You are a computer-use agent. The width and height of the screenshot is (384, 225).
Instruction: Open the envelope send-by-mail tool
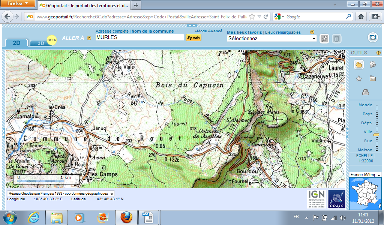(373, 79)
